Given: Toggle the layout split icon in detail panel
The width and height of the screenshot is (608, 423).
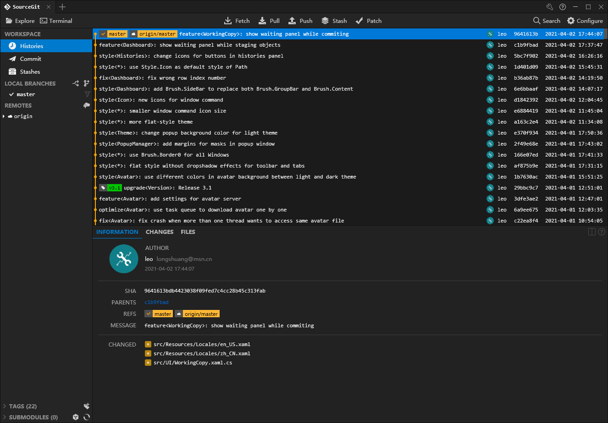Looking at the screenshot, I should [x=592, y=232].
